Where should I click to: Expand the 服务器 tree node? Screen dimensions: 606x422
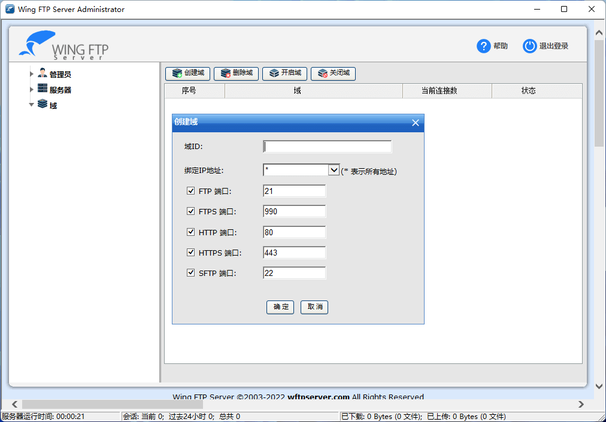31,89
